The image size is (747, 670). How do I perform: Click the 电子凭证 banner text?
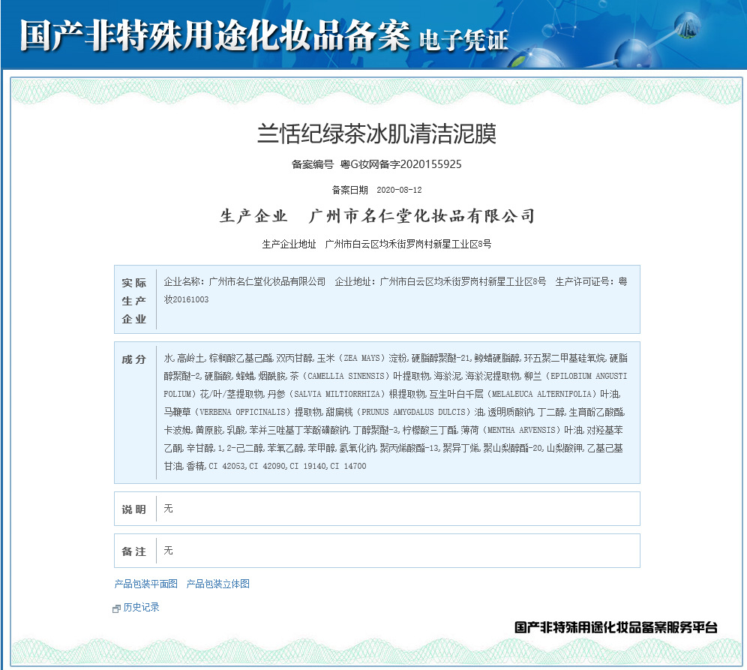click(463, 40)
